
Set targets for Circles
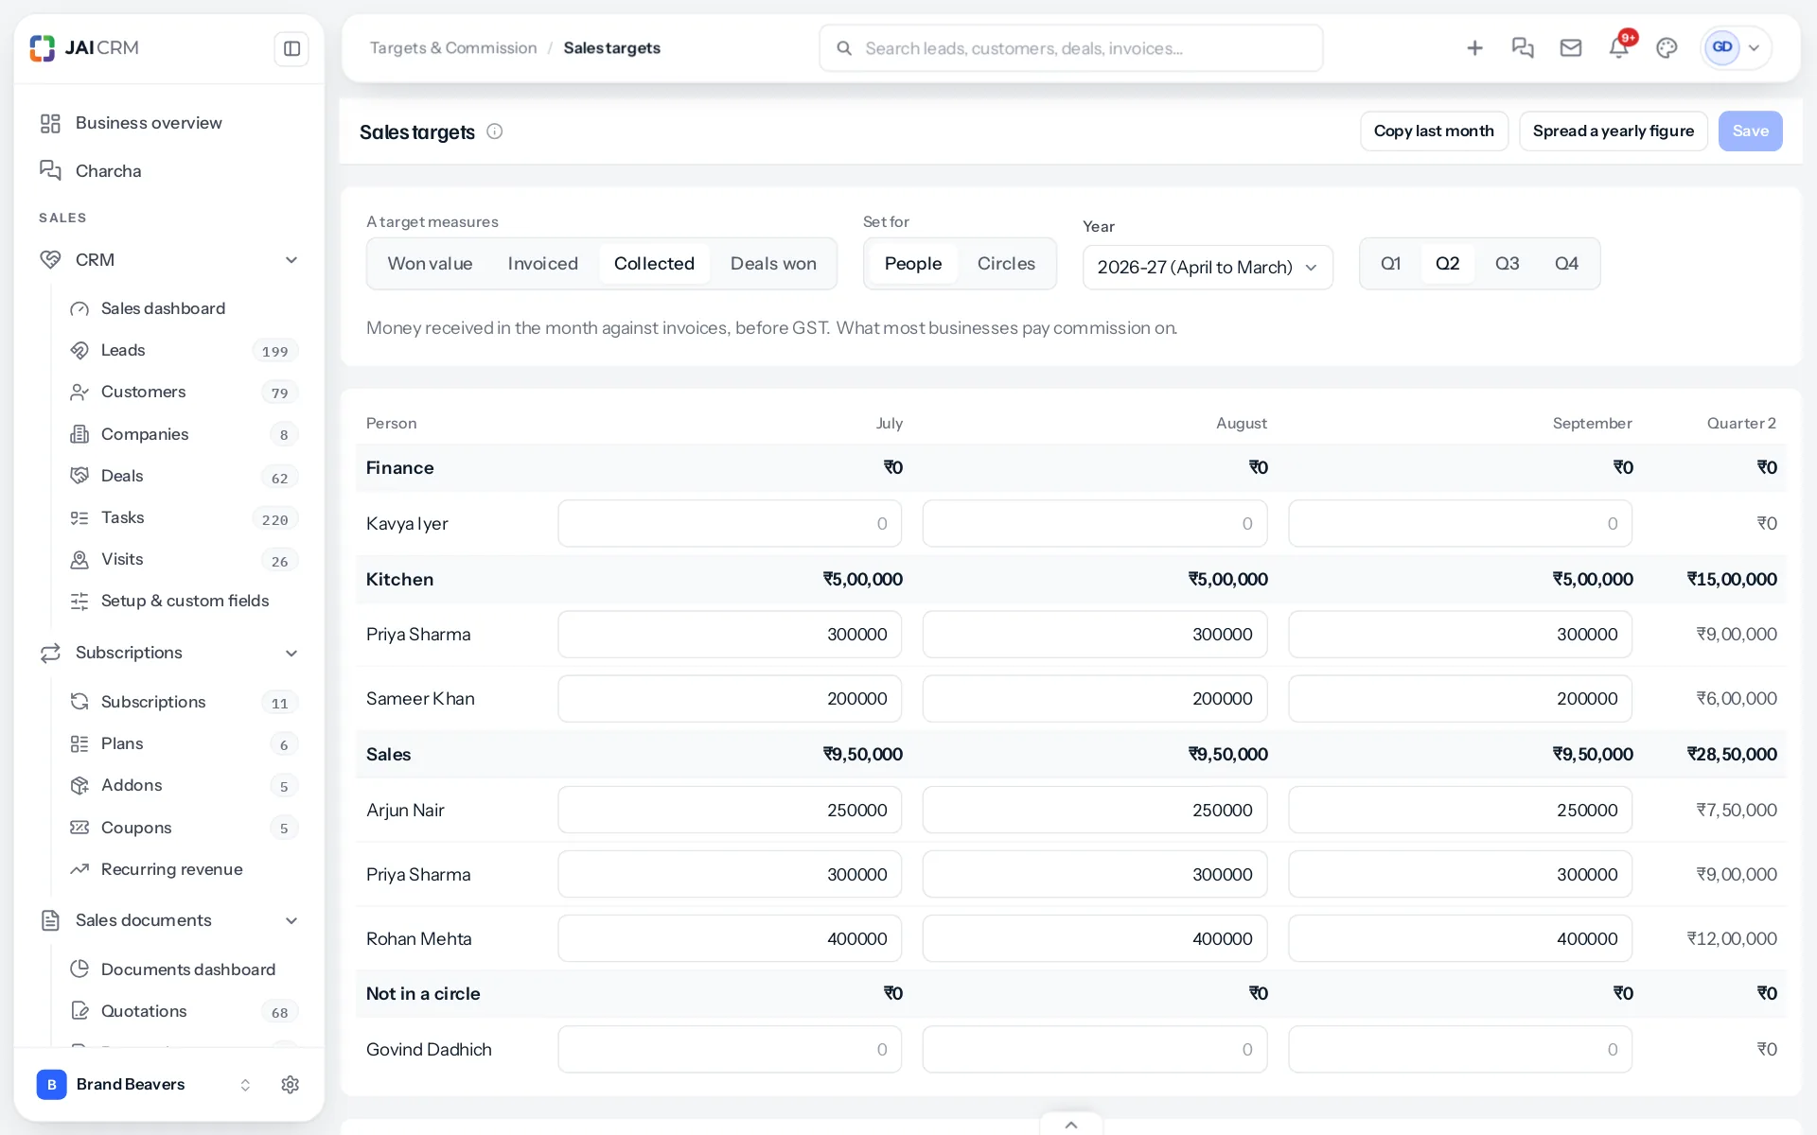click(1006, 264)
